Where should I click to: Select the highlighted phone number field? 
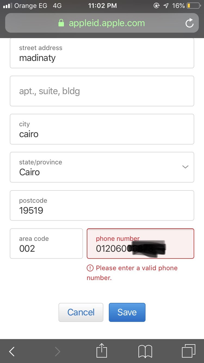[140, 244]
